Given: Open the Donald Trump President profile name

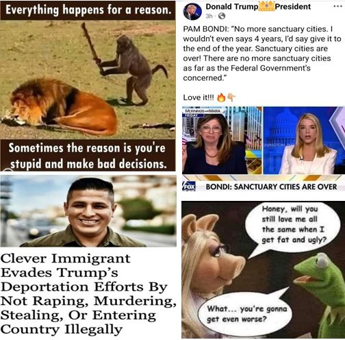Looking at the screenshot, I should tap(258, 7).
